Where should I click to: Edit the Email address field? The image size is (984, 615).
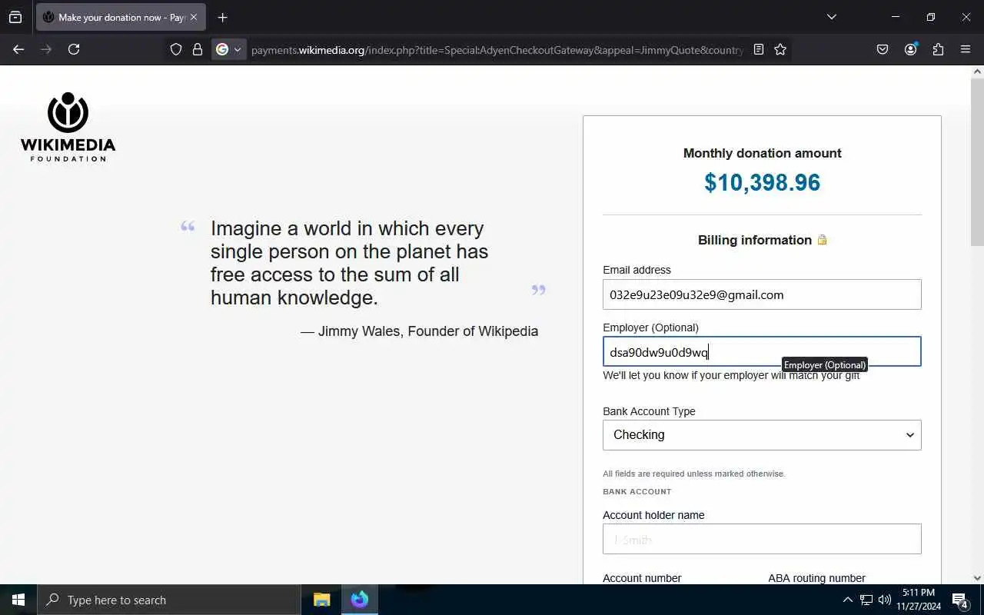click(x=762, y=294)
